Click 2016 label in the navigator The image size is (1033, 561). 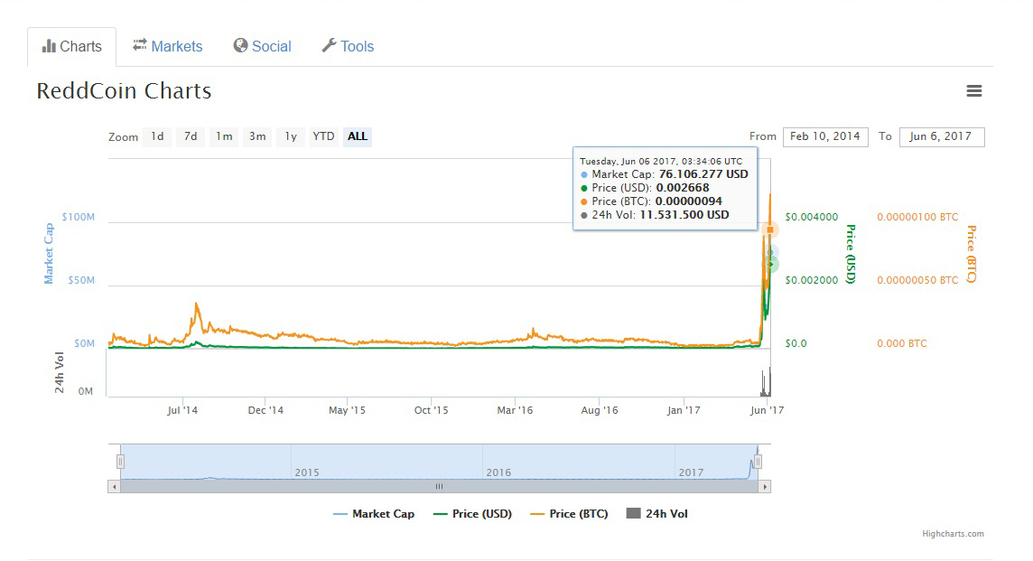[498, 472]
